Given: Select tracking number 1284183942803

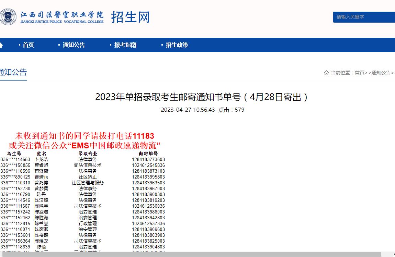Looking at the screenshot, I should coord(148,218).
